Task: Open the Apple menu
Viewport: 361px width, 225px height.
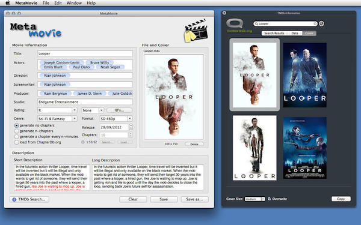Action: (x=8, y=3)
